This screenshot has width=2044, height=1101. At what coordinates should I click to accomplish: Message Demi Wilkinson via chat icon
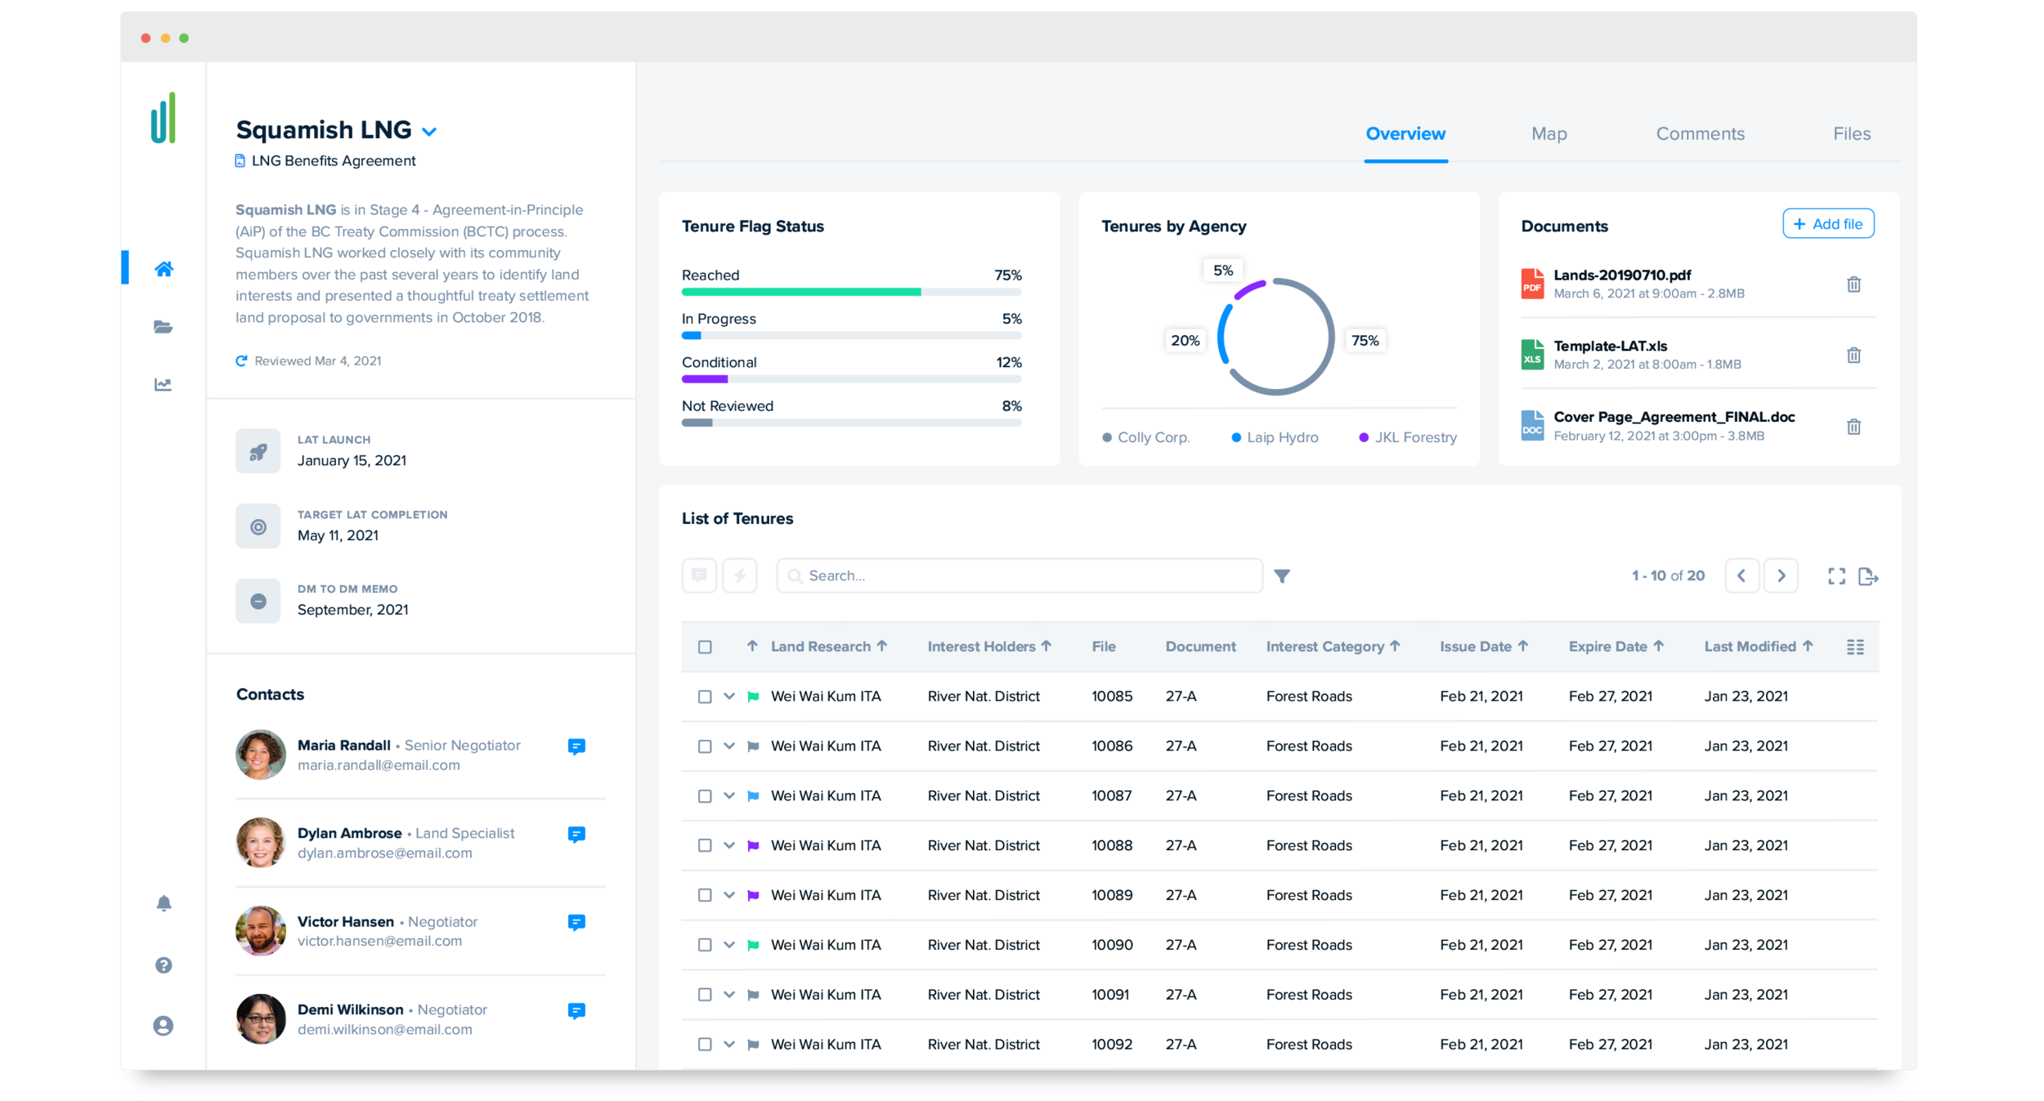[x=576, y=1011]
